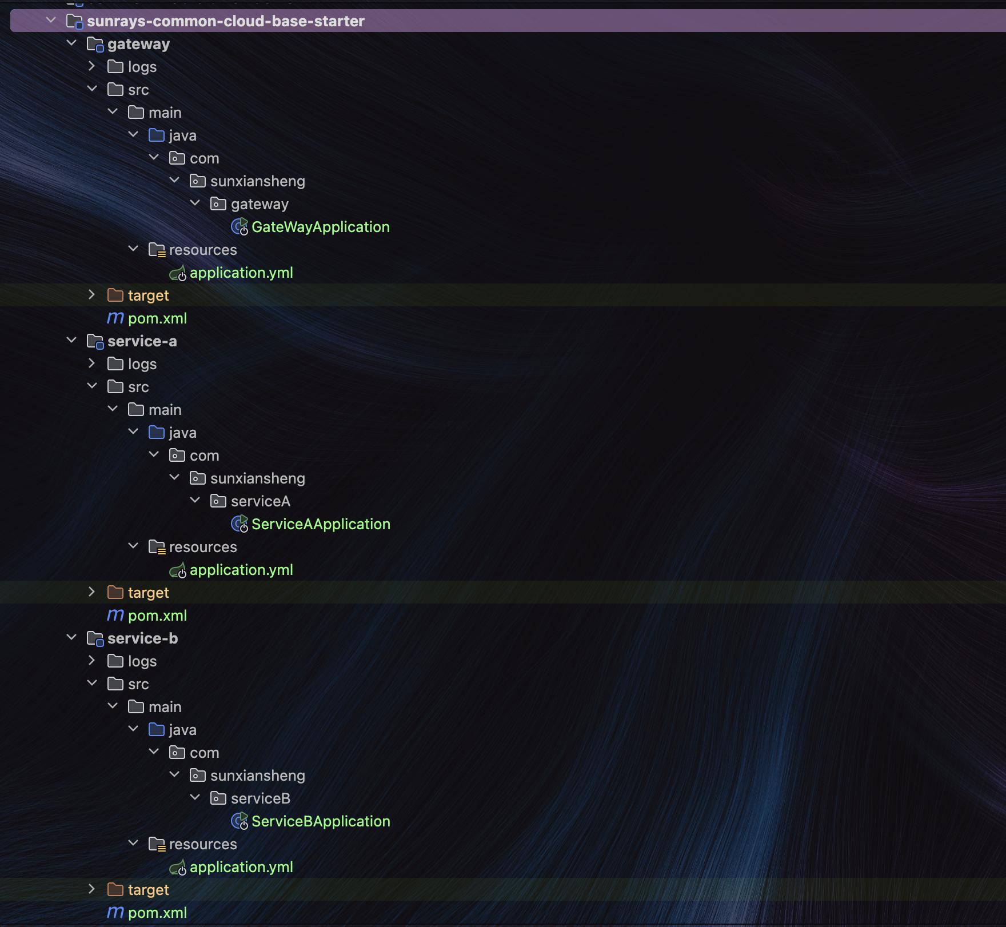Collapse the service-b module node
The height and width of the screenshot is (927, 1006).
point(71,638)
